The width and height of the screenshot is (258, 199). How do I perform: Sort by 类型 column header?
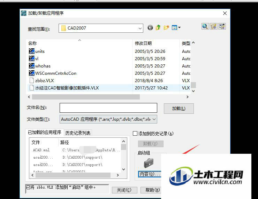pyautogui.click(x=186, y=43)
